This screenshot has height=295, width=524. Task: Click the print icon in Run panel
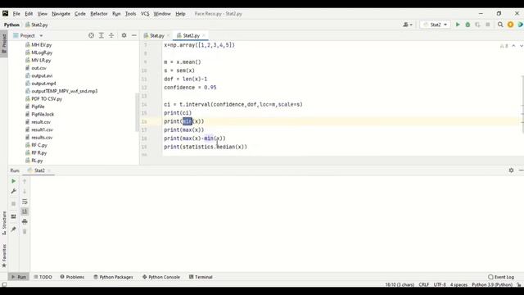point(25,221)
